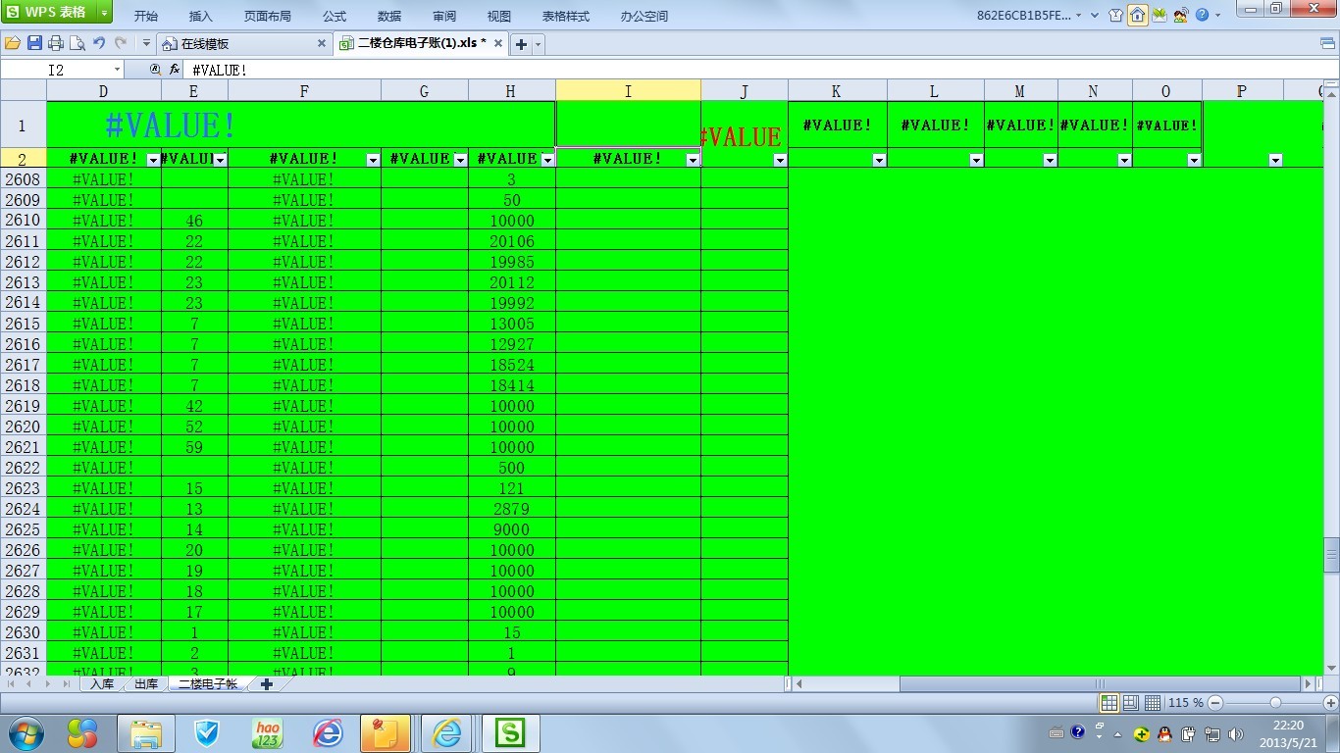Open Windows Explorer from the taskbar

(145, 733)
